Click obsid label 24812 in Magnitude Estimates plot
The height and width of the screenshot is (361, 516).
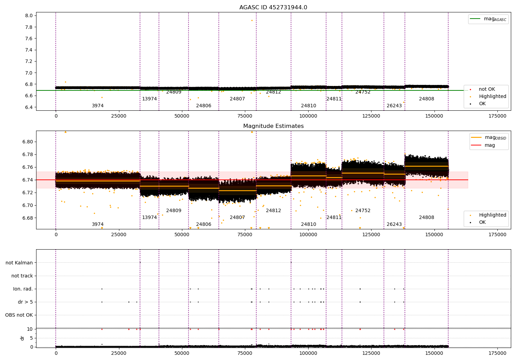273,210
